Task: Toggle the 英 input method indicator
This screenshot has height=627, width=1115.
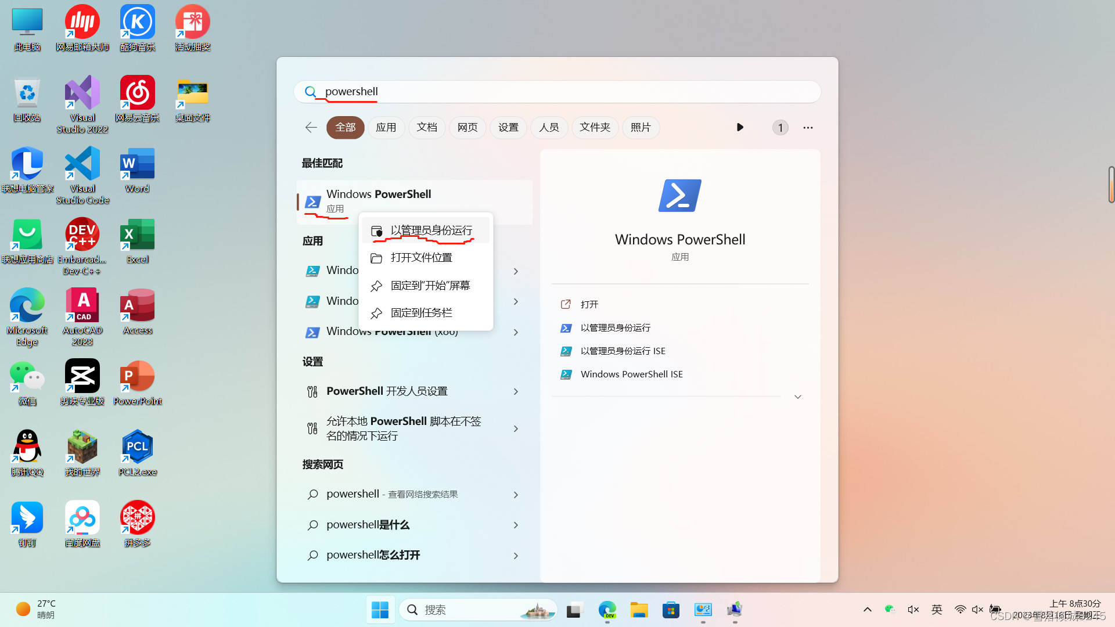Action: click(x=937, y=610)
